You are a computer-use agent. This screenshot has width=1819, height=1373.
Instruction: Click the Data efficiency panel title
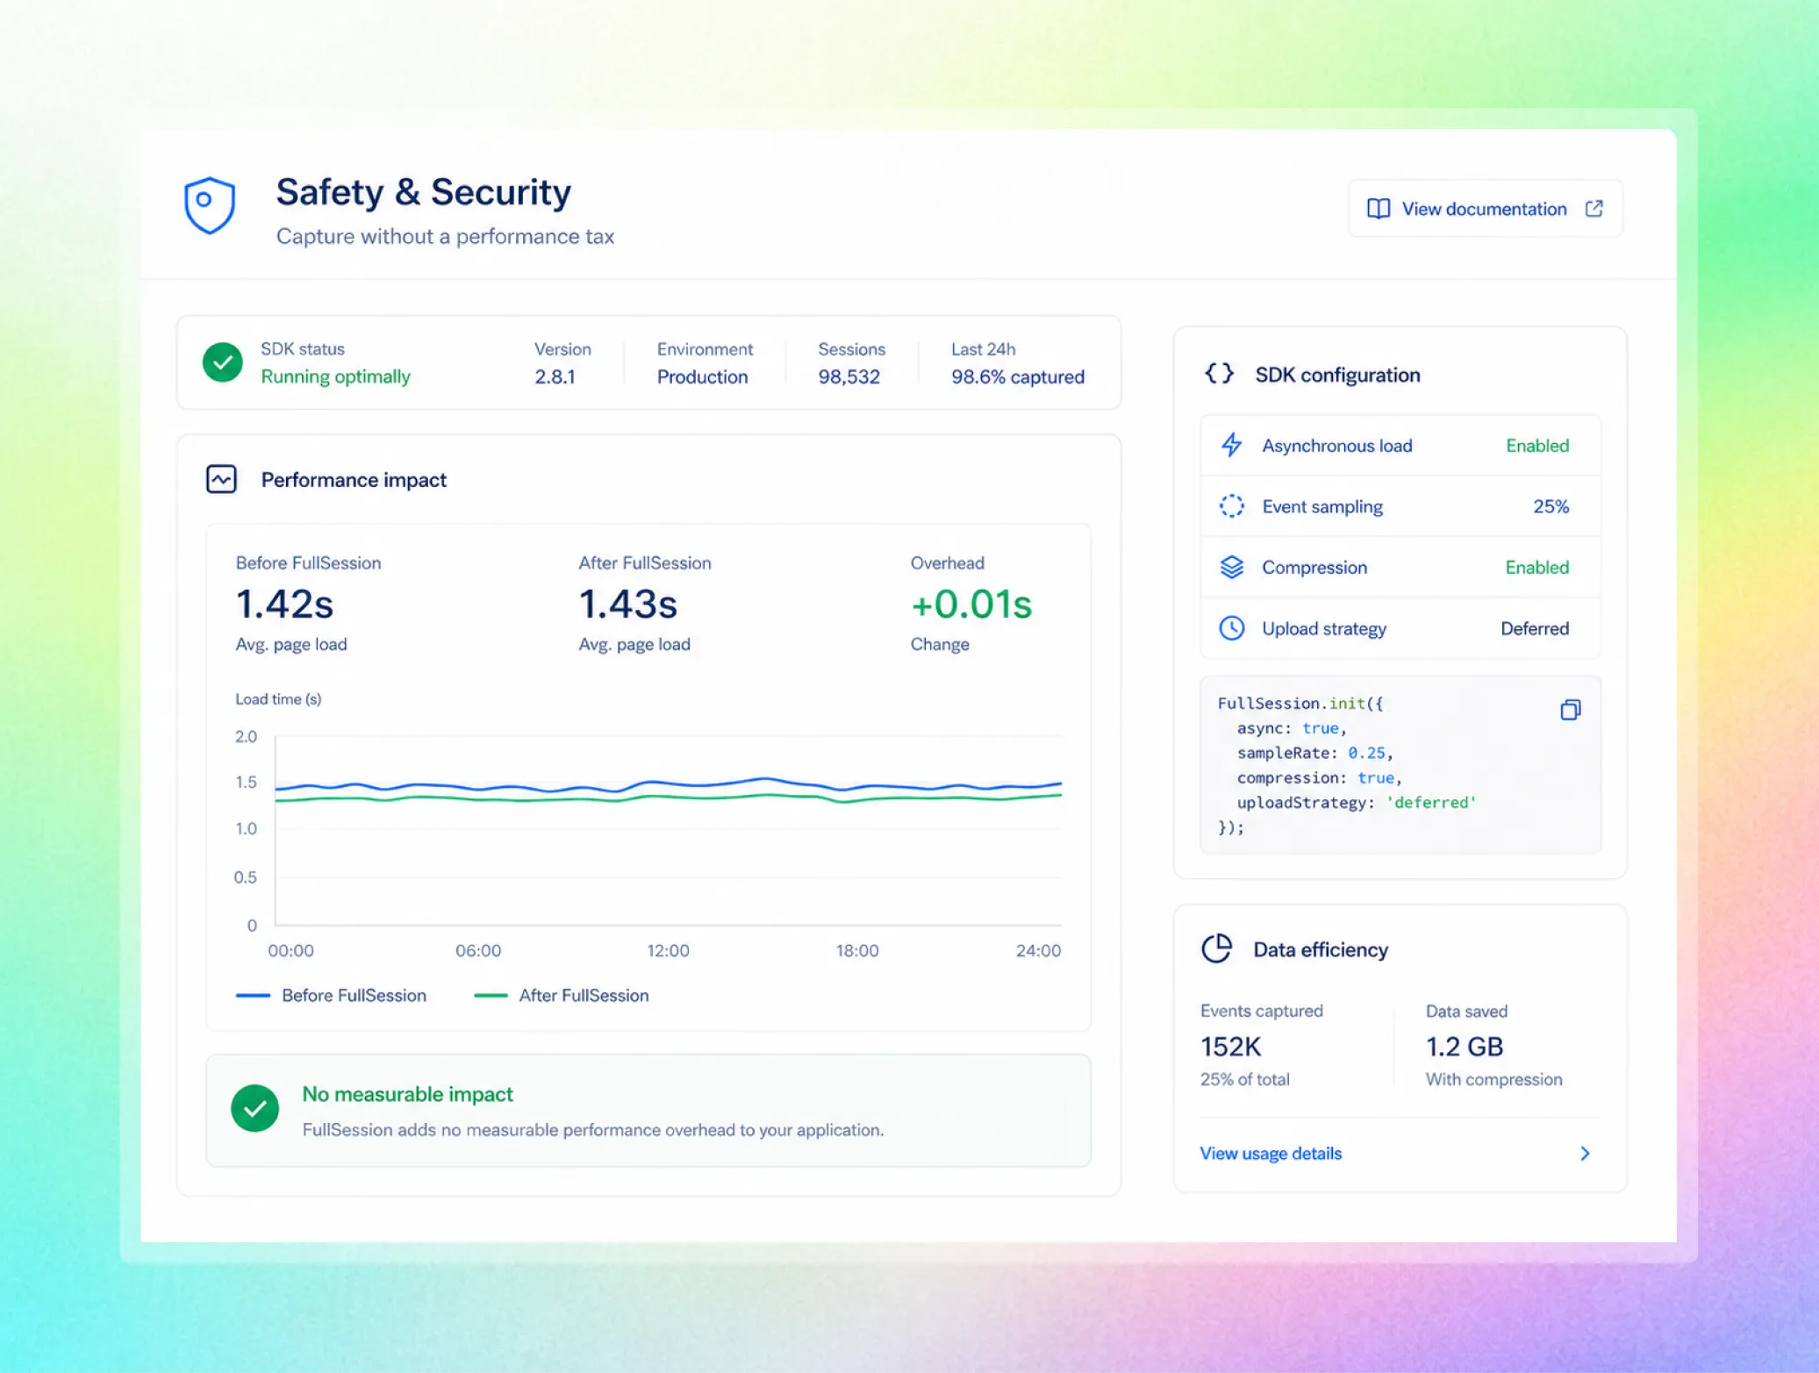(x=1321, y=949)
